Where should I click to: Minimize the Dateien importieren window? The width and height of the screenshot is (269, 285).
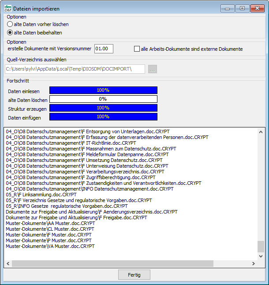click(x=228, y=8)
